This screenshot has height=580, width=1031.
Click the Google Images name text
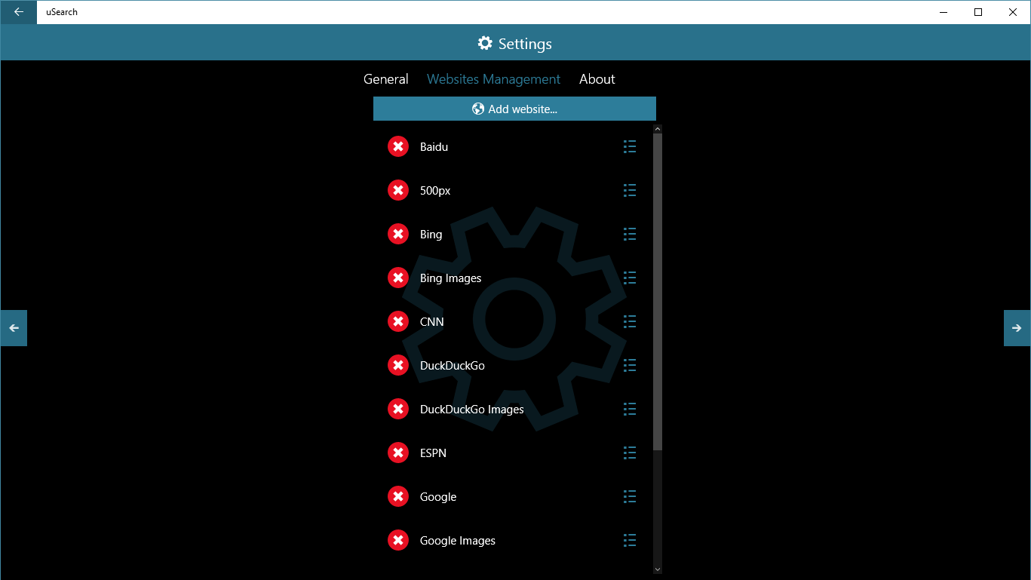click(x=458, y=541)
